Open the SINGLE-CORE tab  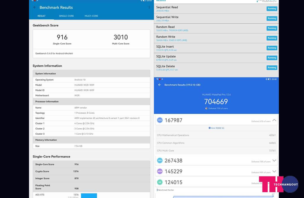point(66,16)
